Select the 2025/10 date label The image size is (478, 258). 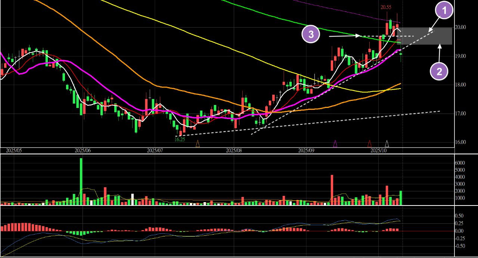[378, 150]
